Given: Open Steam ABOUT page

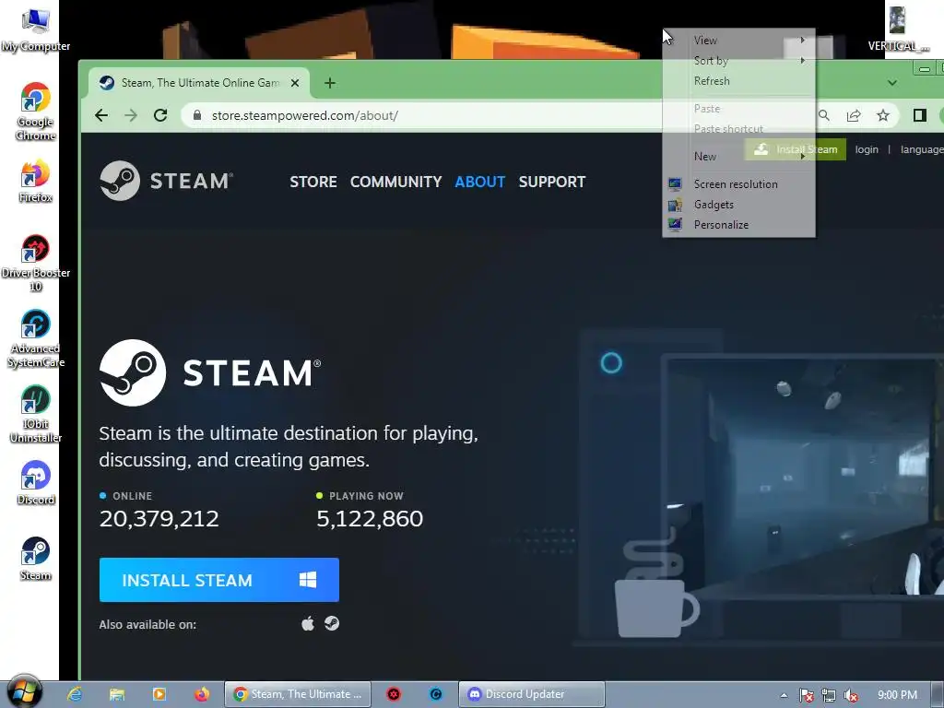Looking at the screenshot, I should pyautogui.click(x=479, y=182).
